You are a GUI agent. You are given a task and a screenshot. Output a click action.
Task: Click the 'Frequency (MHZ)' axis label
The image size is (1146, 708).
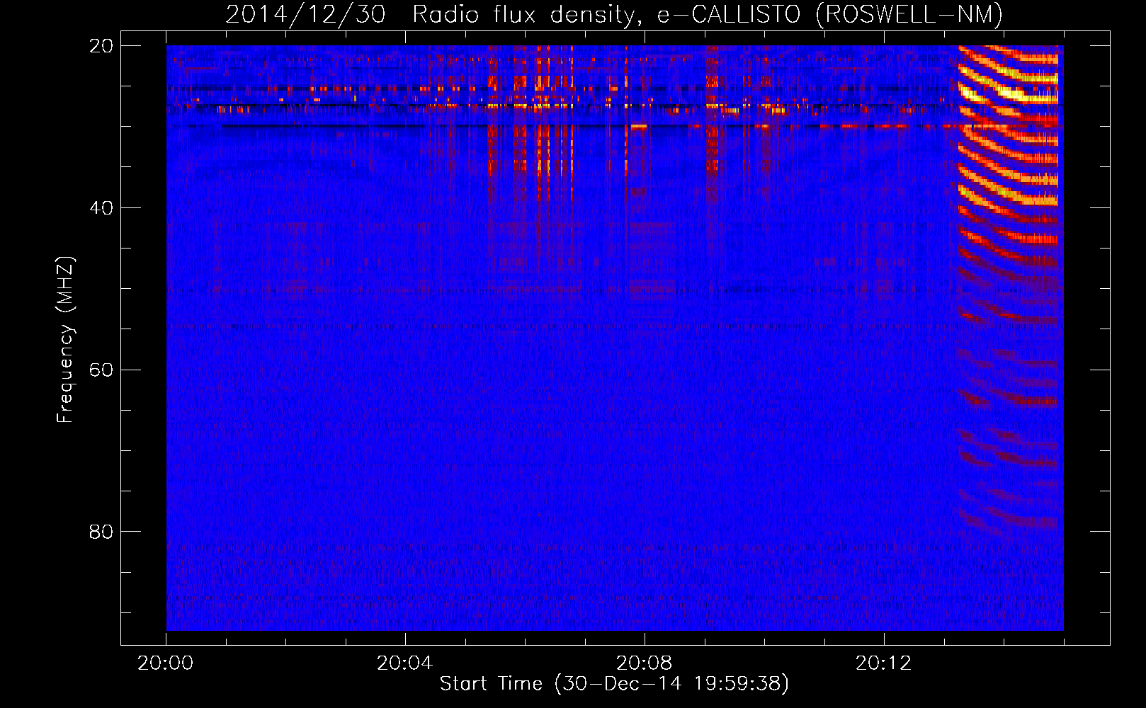(x=65, y=340)
